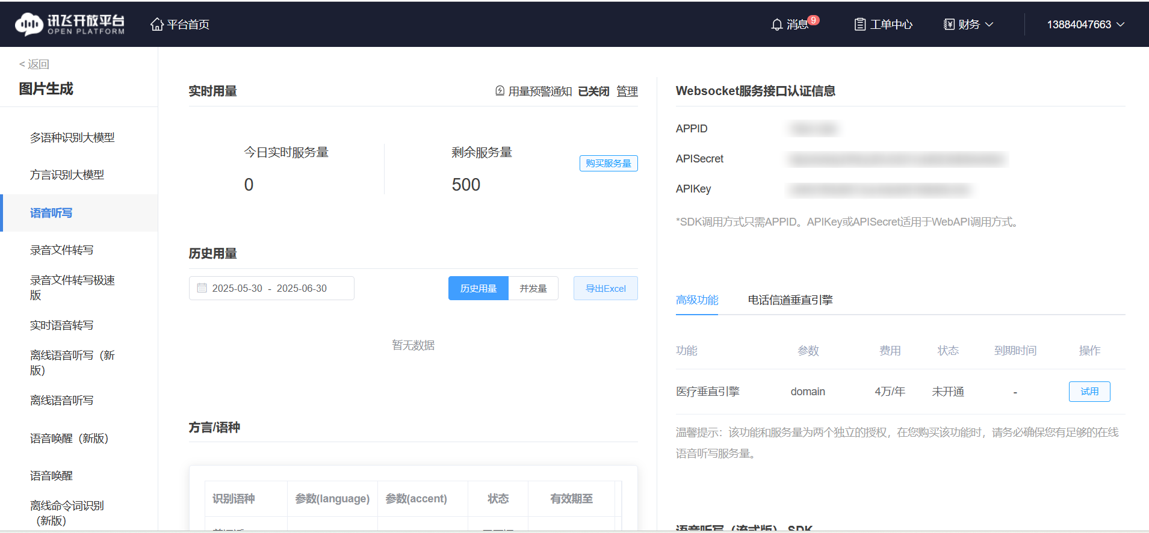Image resolution: width=1149 pixels, height=533 pixels.
Task: Select 语音听写 in sidebar
Action: tap(79, 213)
